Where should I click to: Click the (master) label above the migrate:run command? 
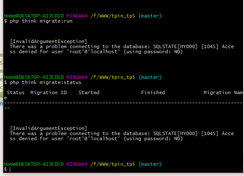pyautogui.click(x=150, y=16)
